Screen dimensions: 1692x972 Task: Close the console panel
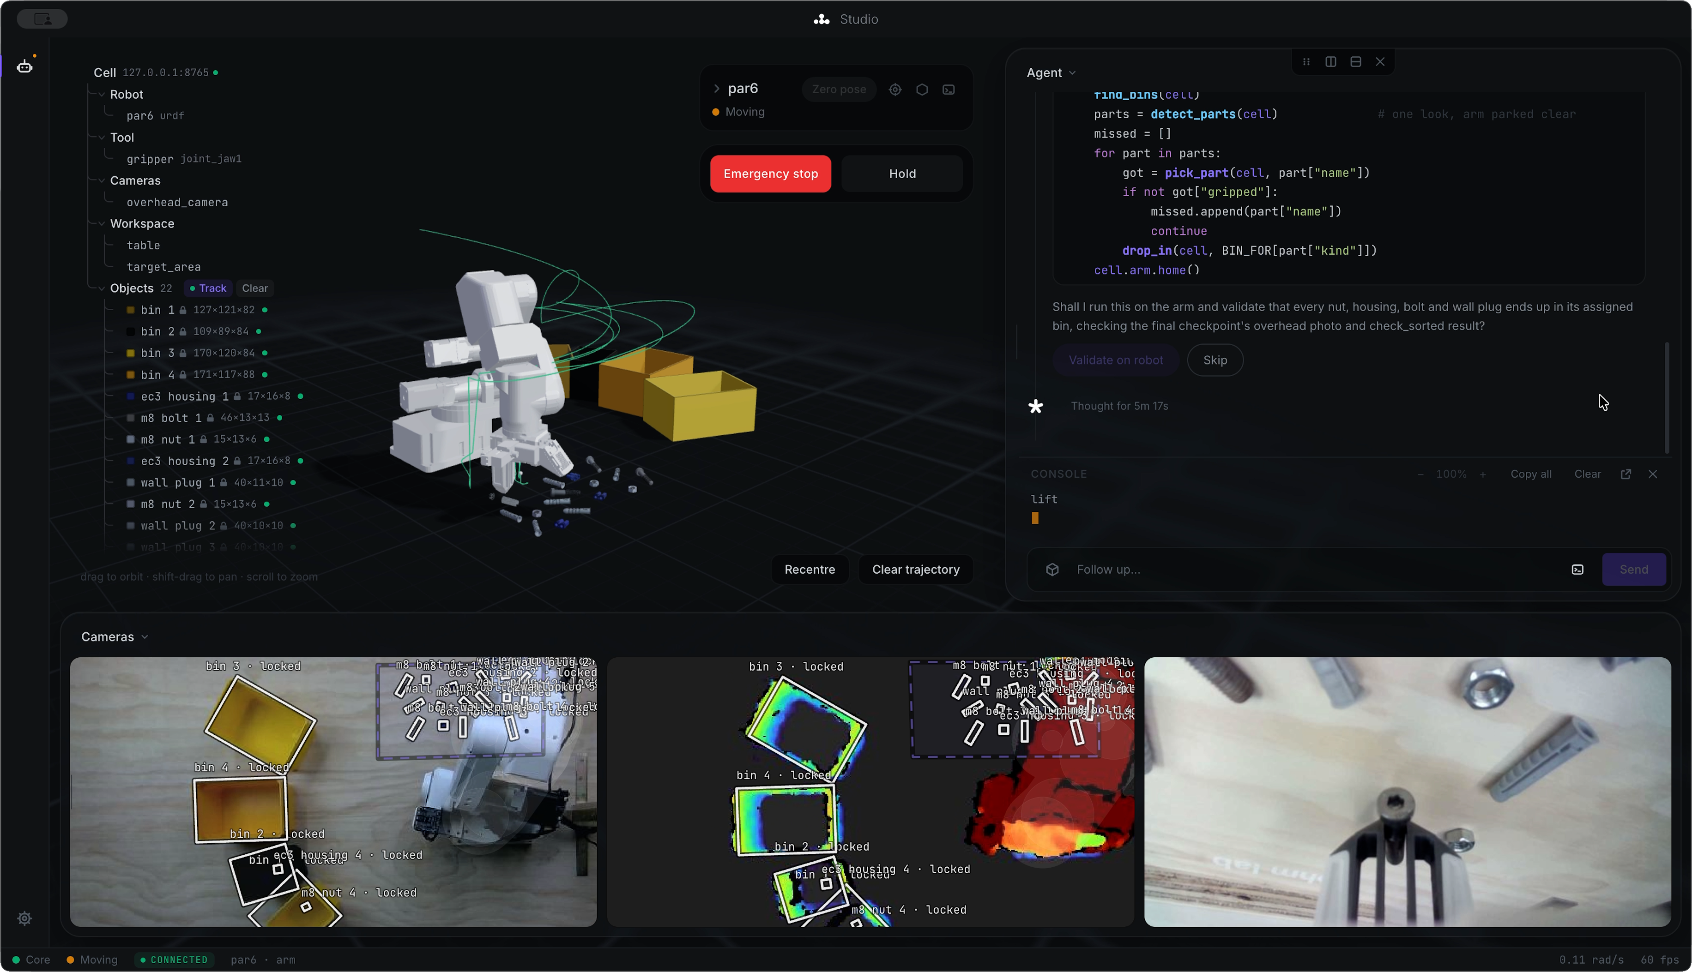coord(1653,474)
